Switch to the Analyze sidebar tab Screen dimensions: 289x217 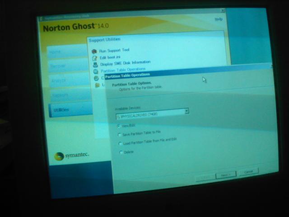[x=70, y=80]
